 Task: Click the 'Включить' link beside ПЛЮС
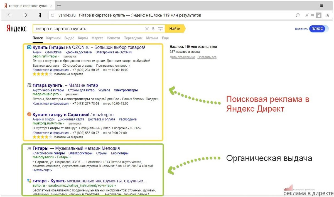[x=301, y=29]
